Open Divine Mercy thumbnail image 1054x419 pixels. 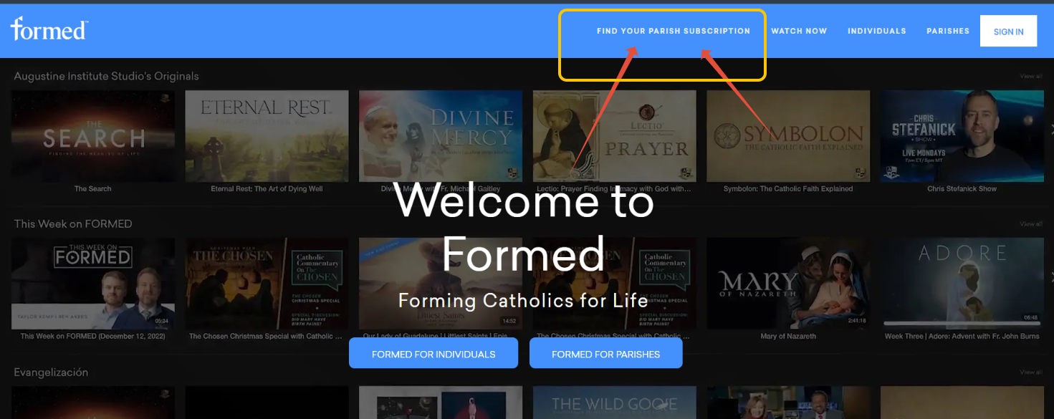coord(441,136)
